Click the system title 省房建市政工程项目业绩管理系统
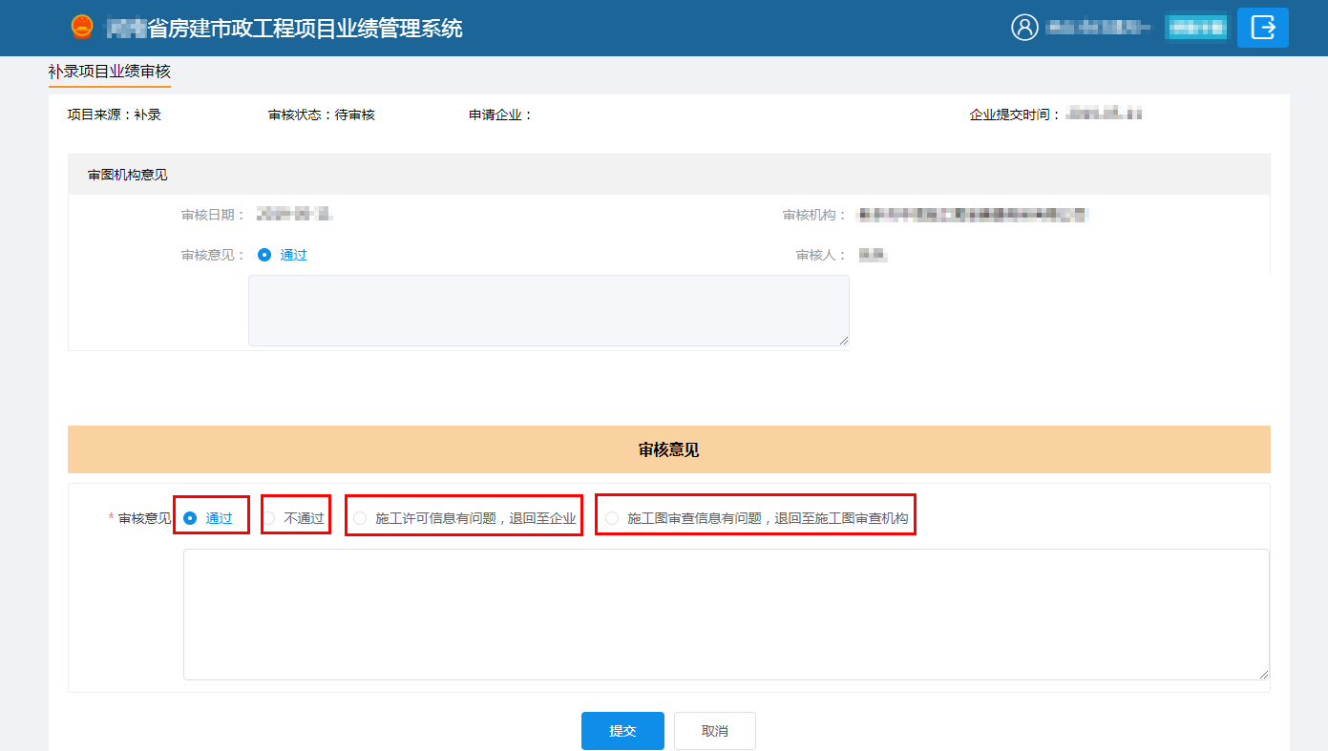This screenshot has height=751, width=1328. tap(304, 29)
